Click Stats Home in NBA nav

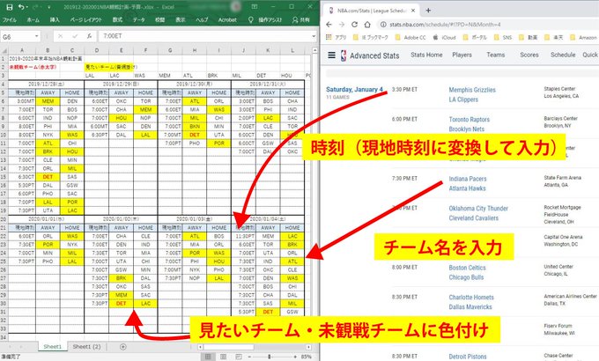coord(426,55)
